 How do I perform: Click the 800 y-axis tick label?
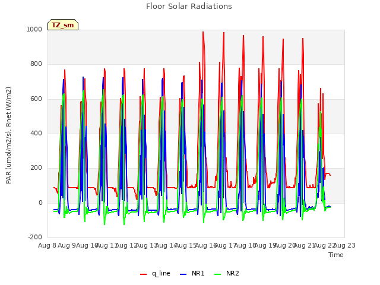pos(36,64)
